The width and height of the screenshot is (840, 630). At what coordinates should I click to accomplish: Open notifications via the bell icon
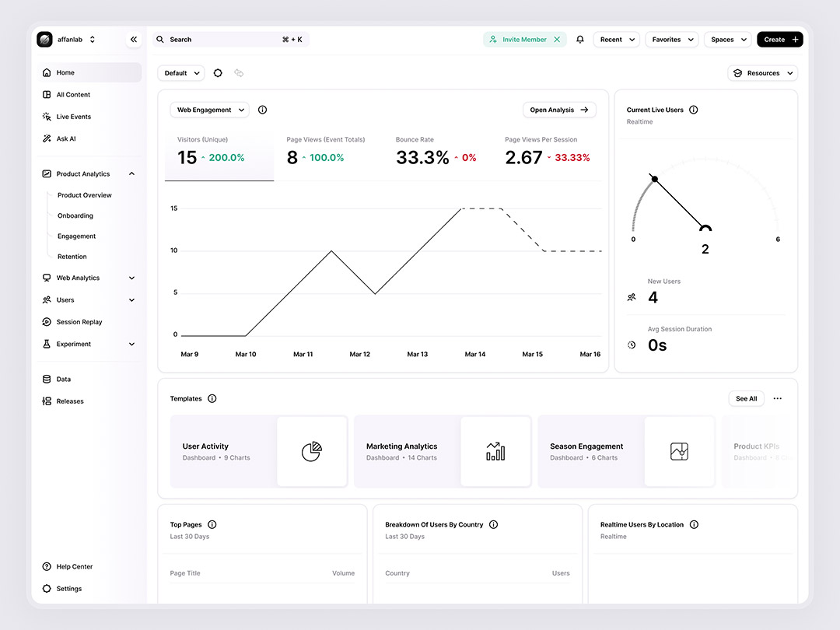[579, 39]
